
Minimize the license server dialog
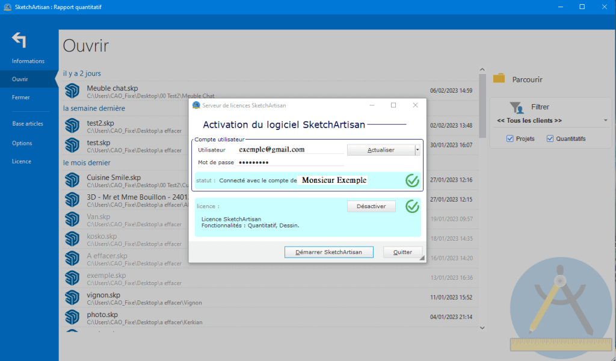pos(372,105)
